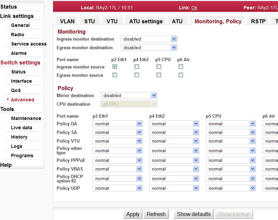The width and height of the screenshot is (278, 220).
Task: Open History page
Action: [19, 137]
